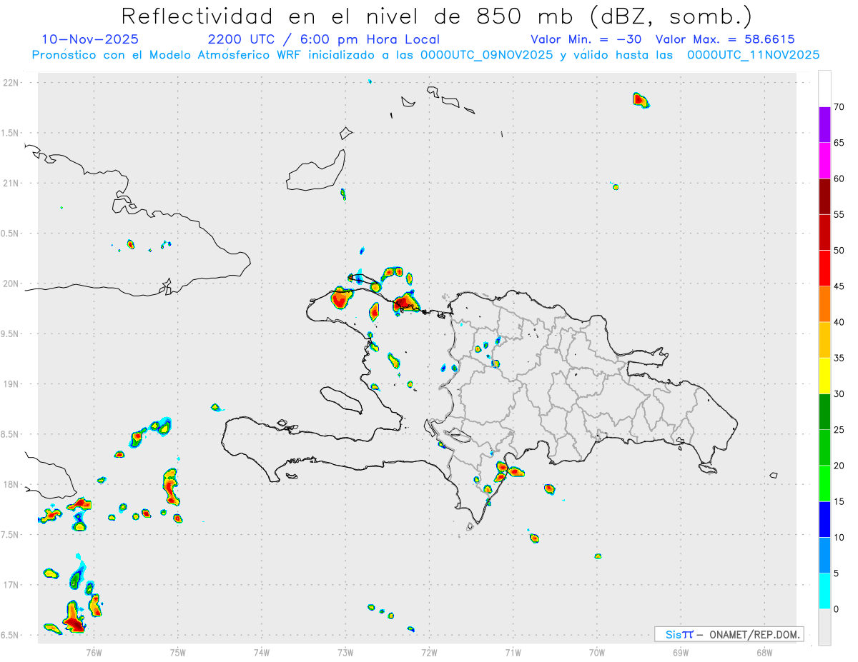Click the '76W' longitude axis label

point(94,652)
